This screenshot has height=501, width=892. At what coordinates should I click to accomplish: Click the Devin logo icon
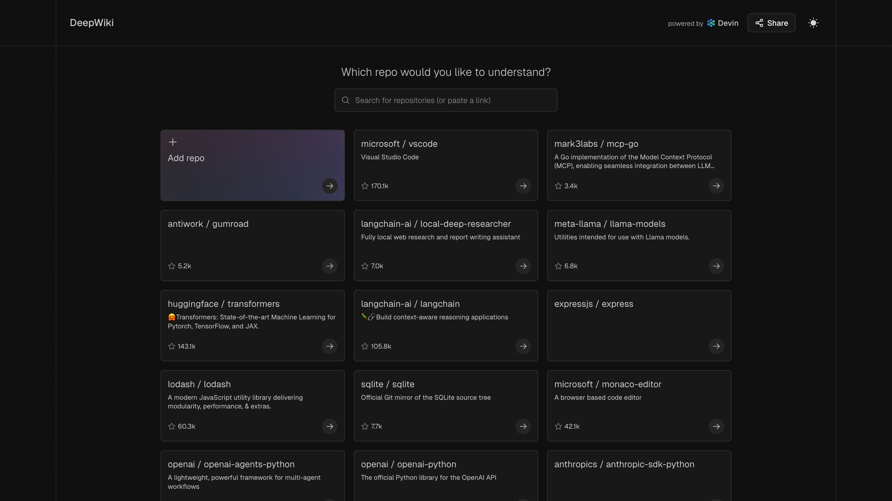[x=711, y=23]
